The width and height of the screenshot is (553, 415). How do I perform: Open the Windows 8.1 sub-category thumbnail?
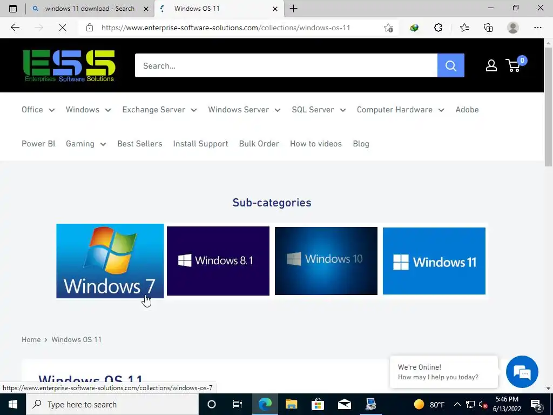tap(218, 261)
